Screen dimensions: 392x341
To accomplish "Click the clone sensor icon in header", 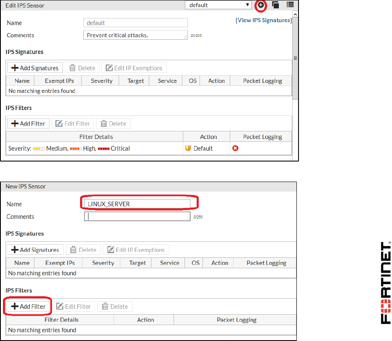I will coord(275,5).
